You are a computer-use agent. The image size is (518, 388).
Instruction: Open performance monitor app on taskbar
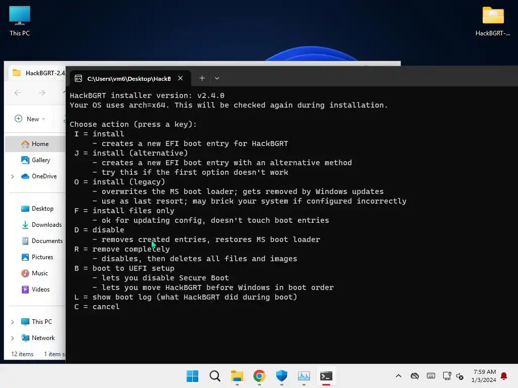(304, 376)
